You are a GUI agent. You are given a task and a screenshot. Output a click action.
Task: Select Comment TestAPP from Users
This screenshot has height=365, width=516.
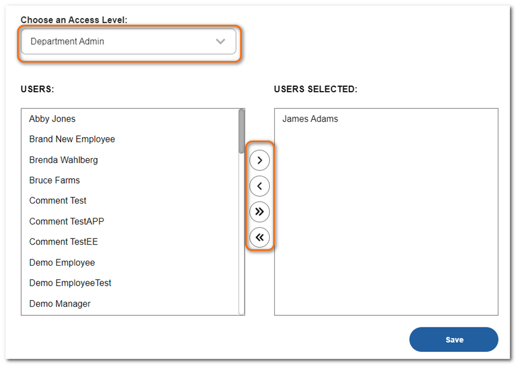[66, 221]
